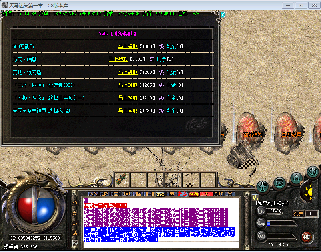Click the Lv level badge
The image size is (321, 252).
tap(261, 211)
